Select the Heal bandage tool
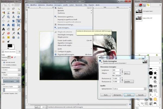The image size is (163, 109). click(x=8, y=37)
